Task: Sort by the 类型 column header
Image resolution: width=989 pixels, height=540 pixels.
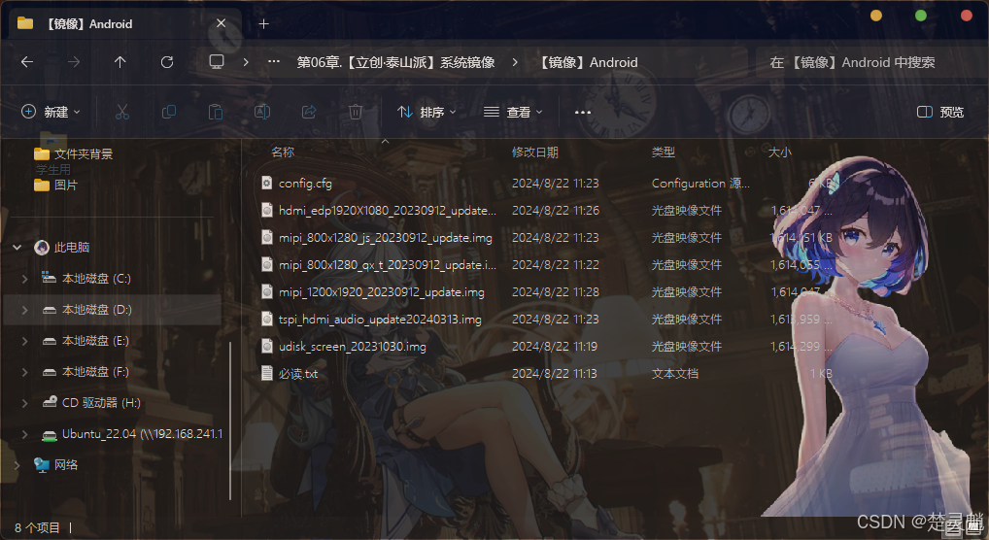Action: coord(663,152)
